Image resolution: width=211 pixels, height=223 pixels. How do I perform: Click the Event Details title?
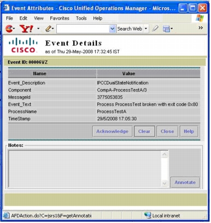point(73,43)
